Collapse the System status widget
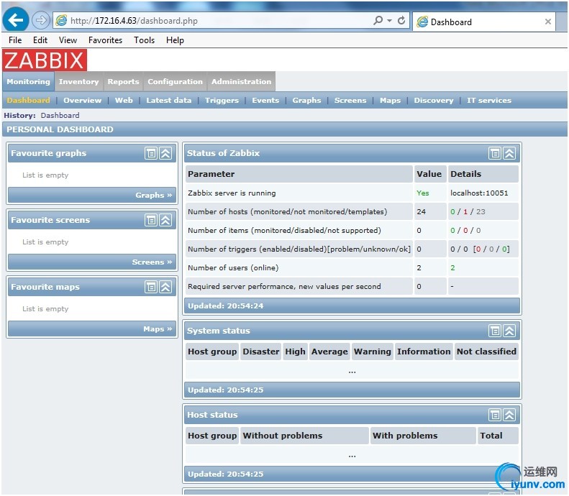Viewport: 569px width, 496px height. [x=509, y=331]
